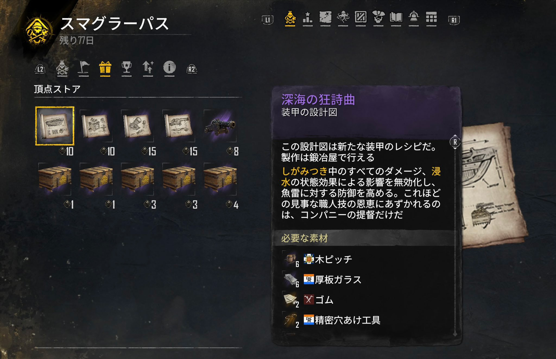Click the R scroll indicator on description panel
The width and height of the screenshot is (556, 359).
pos(455,142)
